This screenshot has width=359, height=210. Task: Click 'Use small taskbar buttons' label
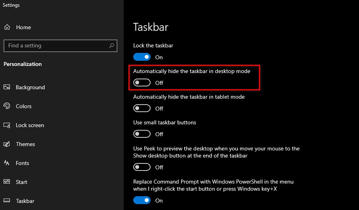(164, 122)
